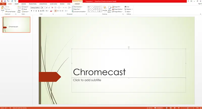This screenshot has height=109, width=202.
Task: Switch to Slide Sorter view icon
Action: [171, 108]
